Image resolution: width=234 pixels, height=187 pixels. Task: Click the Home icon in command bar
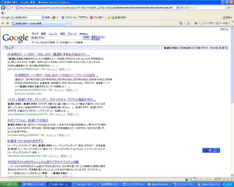[x=181, y=23]
